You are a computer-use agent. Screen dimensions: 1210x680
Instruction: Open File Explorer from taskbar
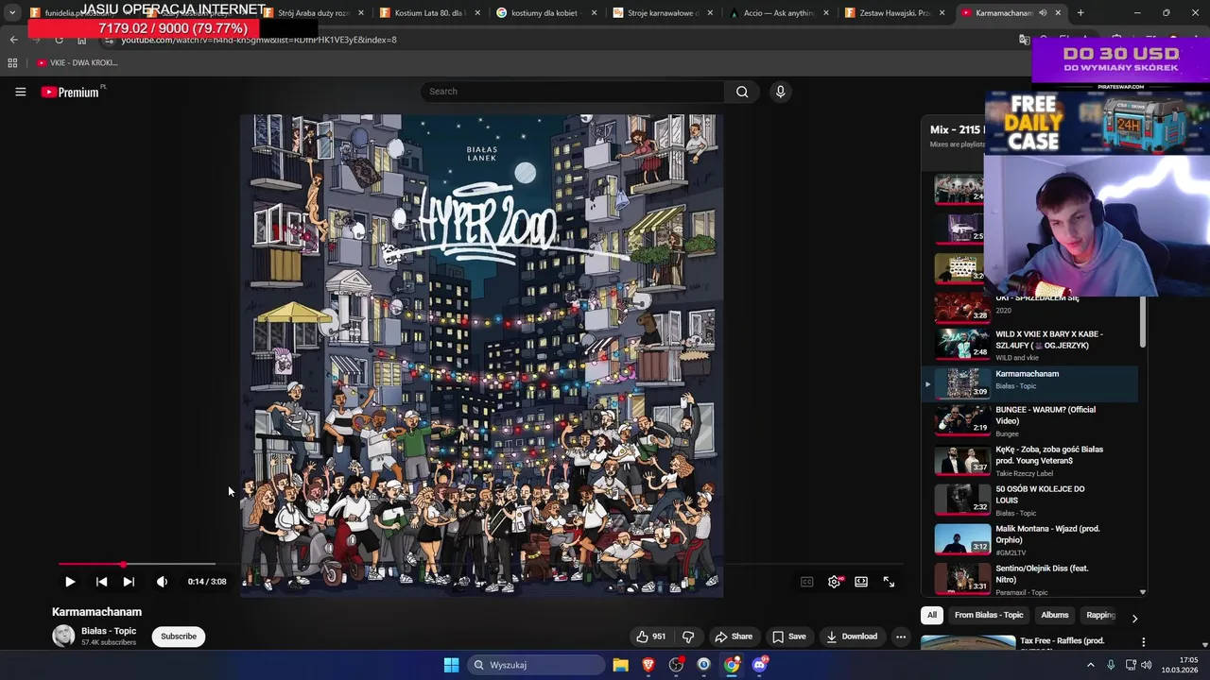[620, 665]
